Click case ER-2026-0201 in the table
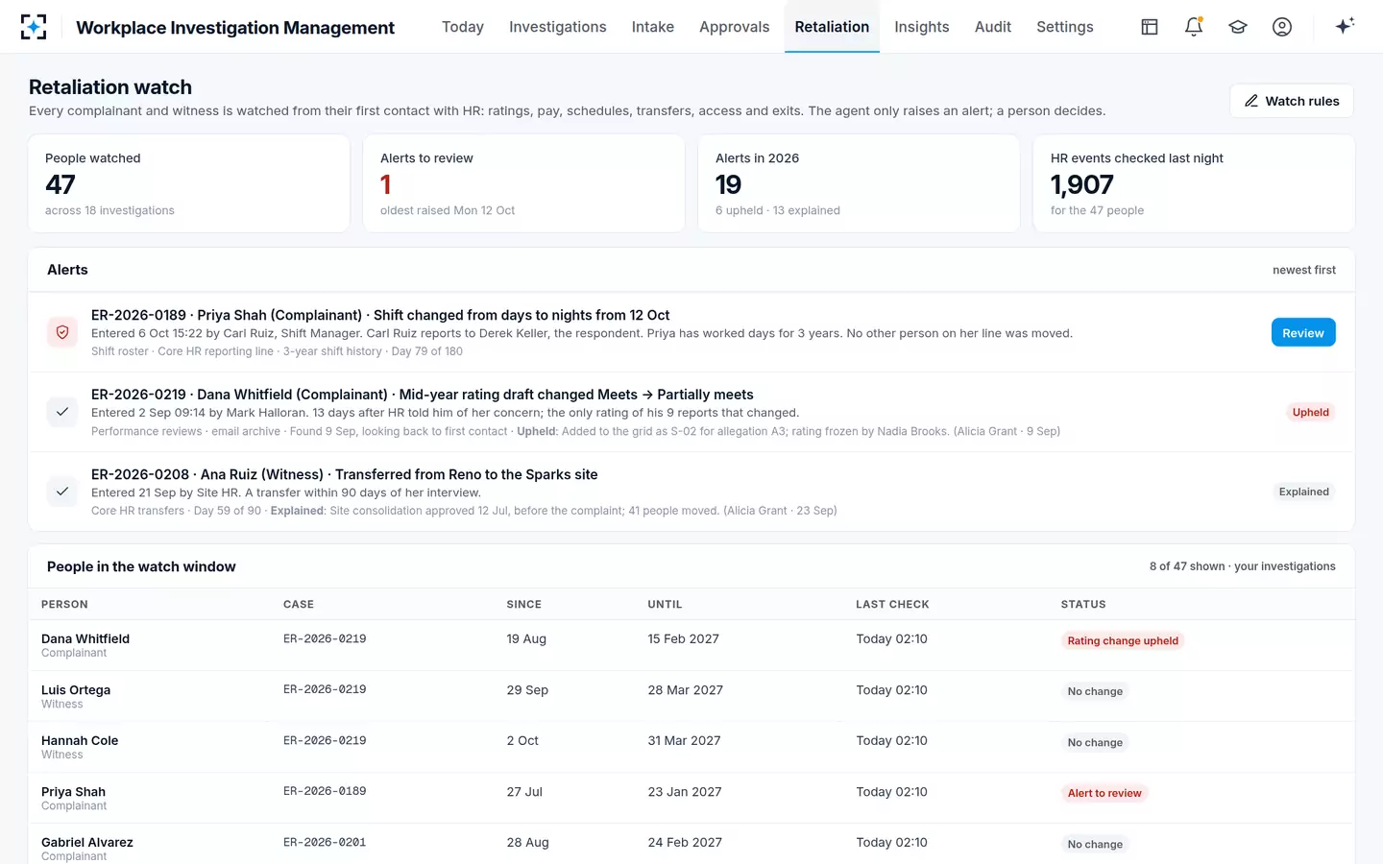Image resolution: width=1383 pixels, height=864 pixels. pos(325,842)
